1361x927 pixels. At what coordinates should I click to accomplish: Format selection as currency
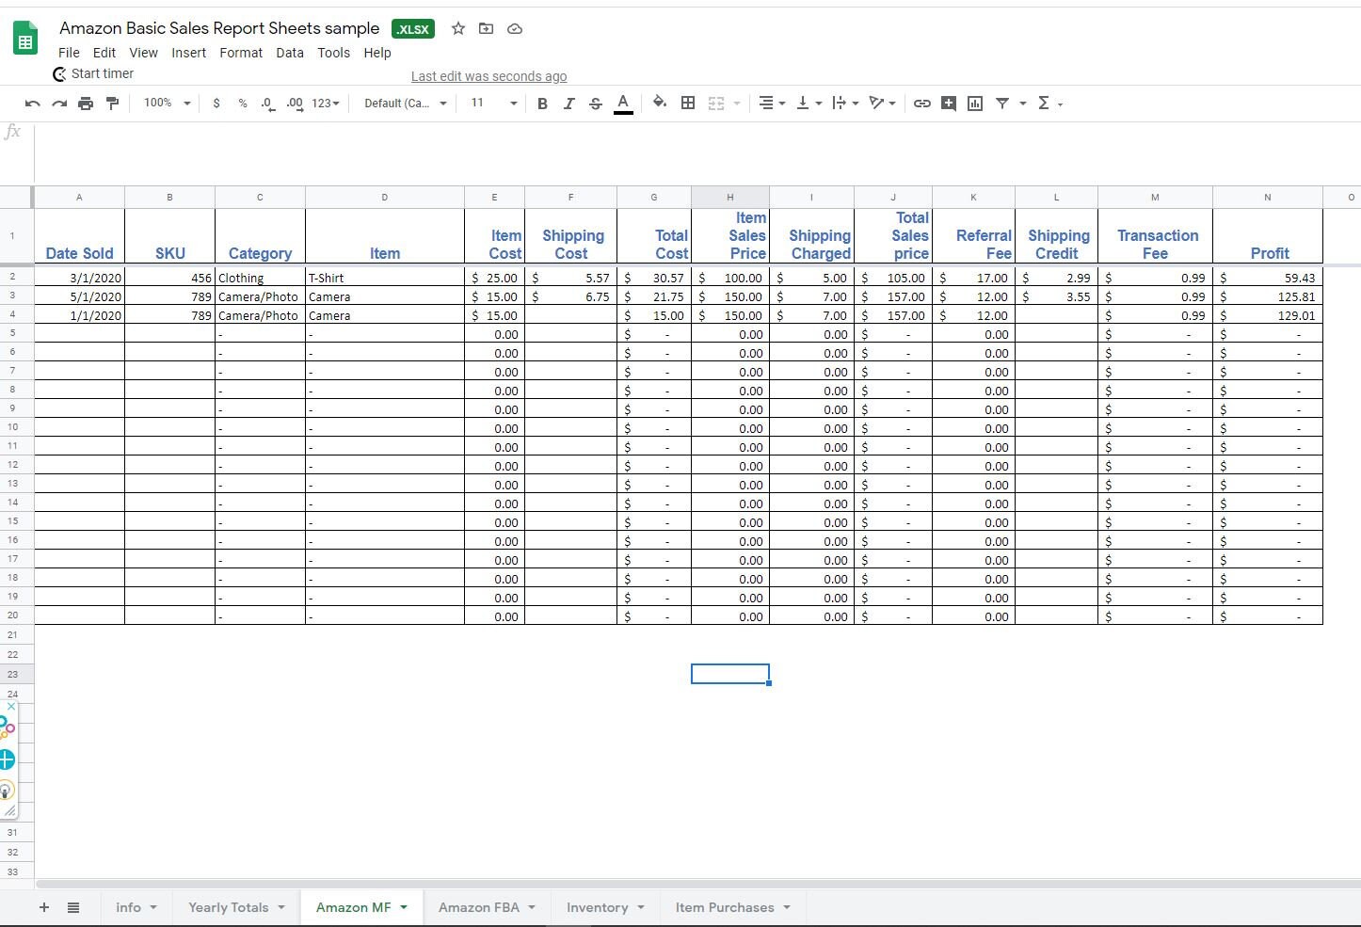click(216, 104)
